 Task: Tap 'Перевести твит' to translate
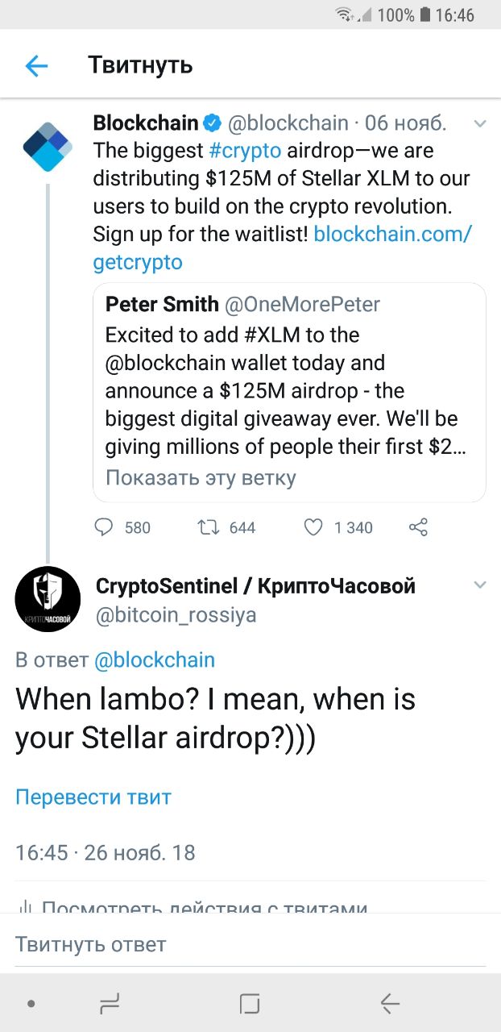93,797
